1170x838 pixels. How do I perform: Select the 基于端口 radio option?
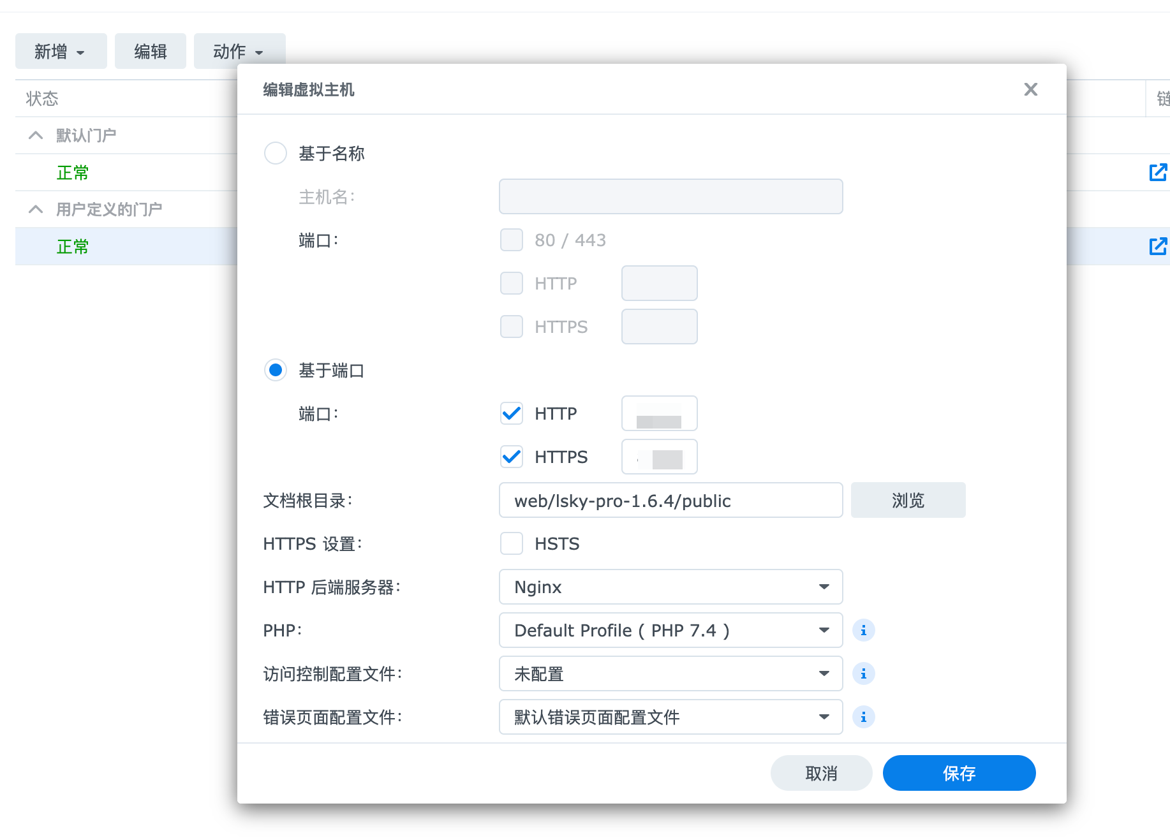(276, 370)
